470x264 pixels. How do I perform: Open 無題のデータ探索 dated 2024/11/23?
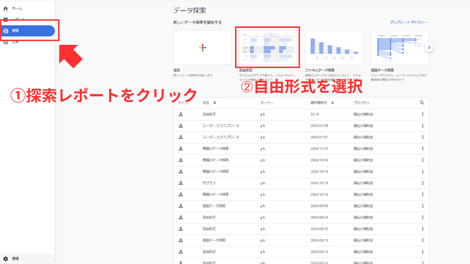pos(216,148)
